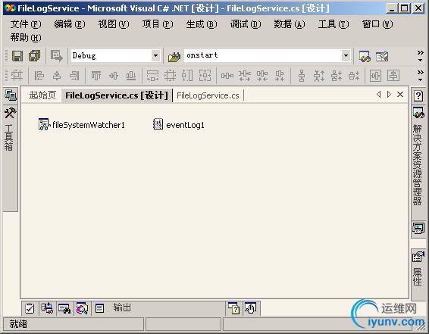Close the active document tab with X
The image size is (429, 334).
pos(400,95)
